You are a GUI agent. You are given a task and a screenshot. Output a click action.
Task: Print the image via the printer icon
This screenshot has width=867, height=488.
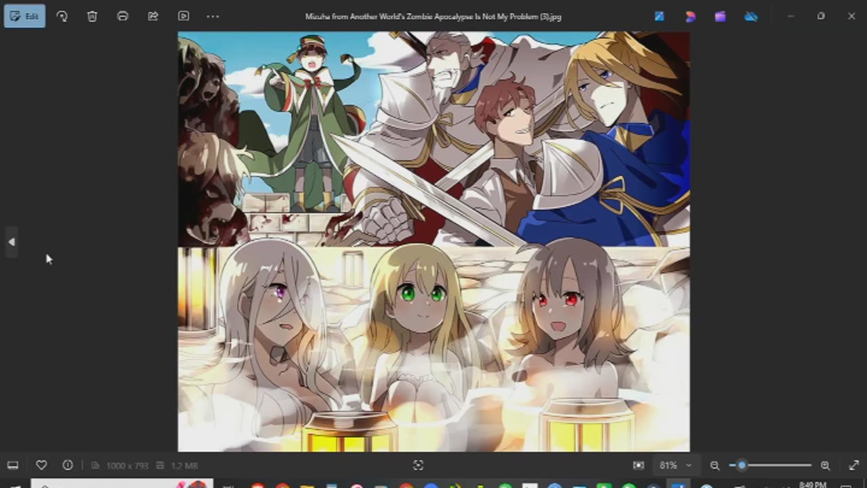pyautogui.click(x=123, y=16)
